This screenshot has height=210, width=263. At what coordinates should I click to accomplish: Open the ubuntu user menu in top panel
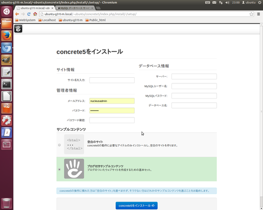point(249,3)
